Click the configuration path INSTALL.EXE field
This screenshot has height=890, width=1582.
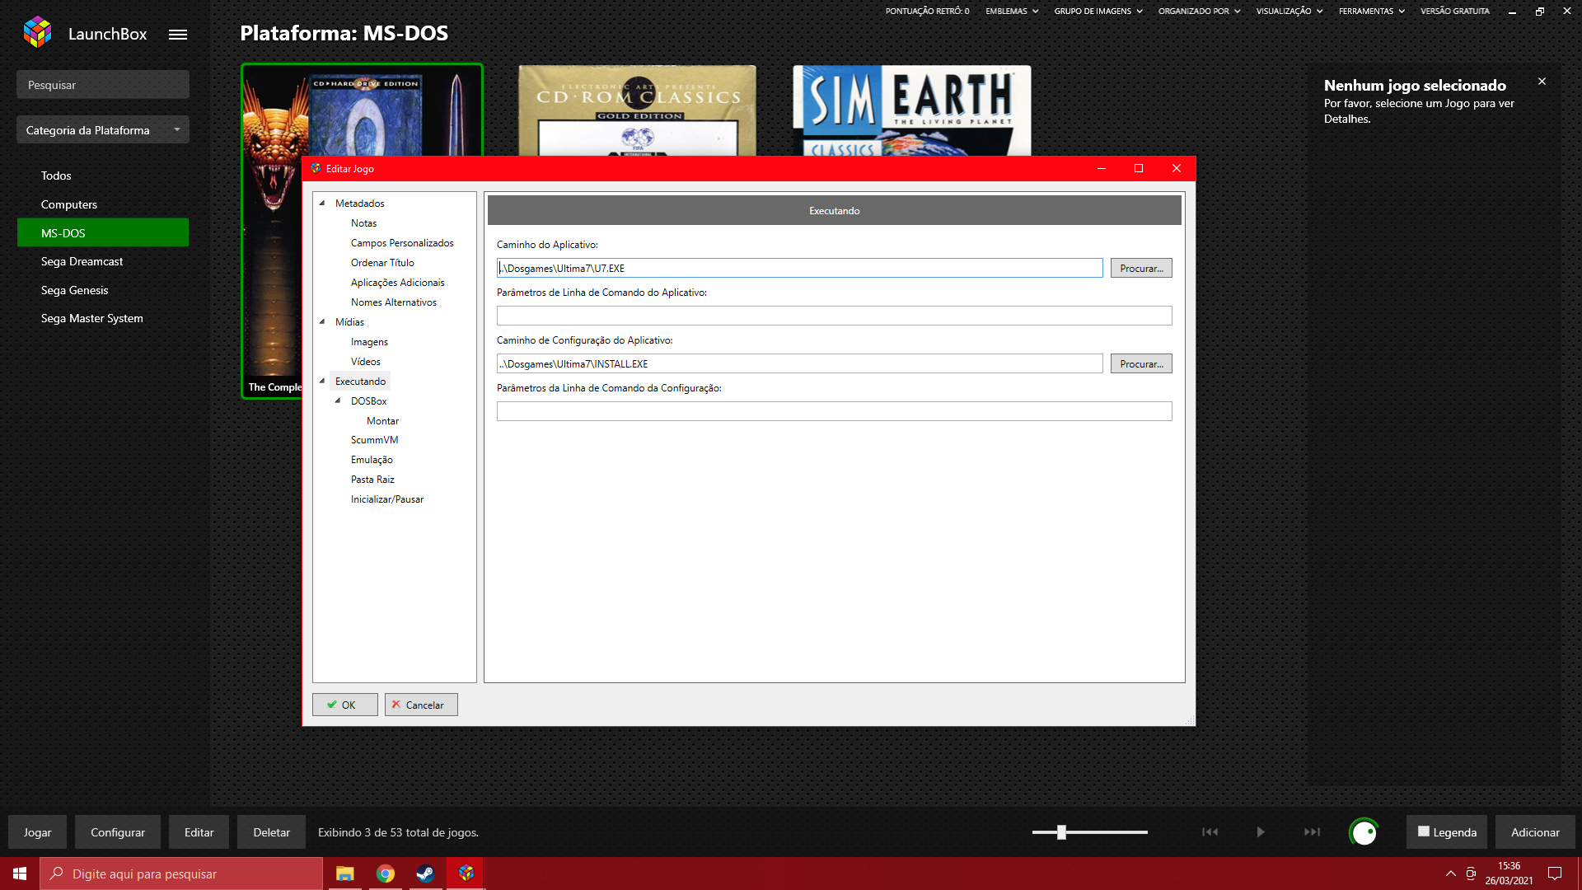tap(799, 363)
